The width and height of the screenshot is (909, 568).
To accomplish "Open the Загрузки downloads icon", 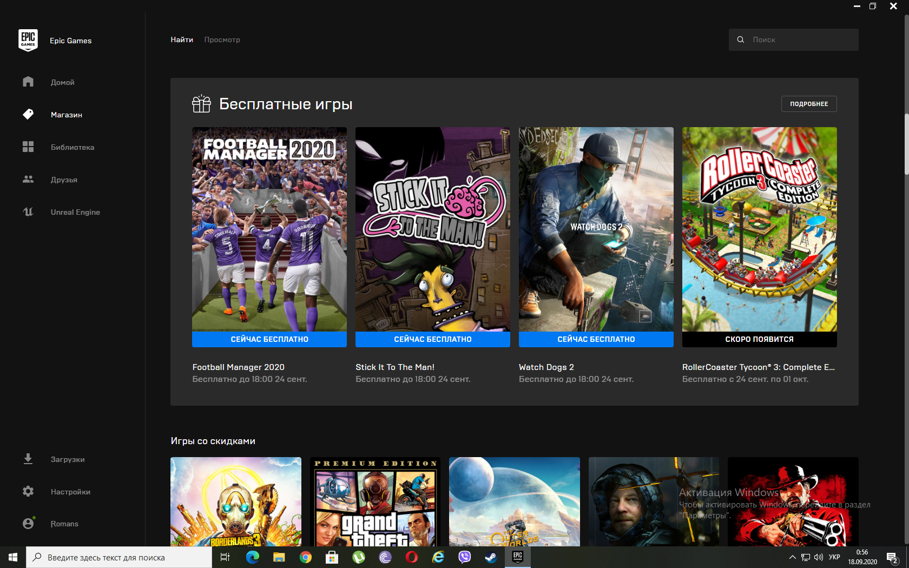I will tap(28, 459).
